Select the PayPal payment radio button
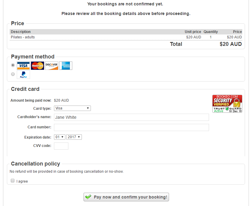251x206 pixels. (x=13, y=74)
